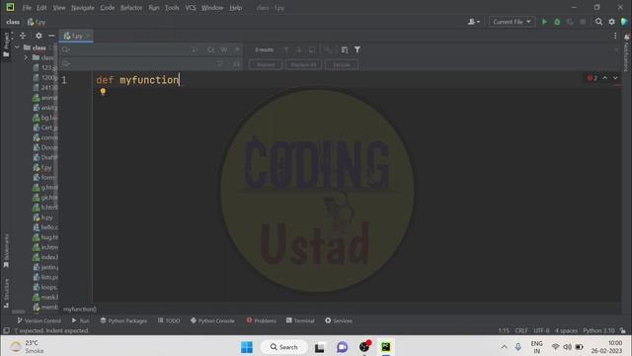Open the Navigate menu
This screenshot has width=632, height=356.
click(83, 8)
